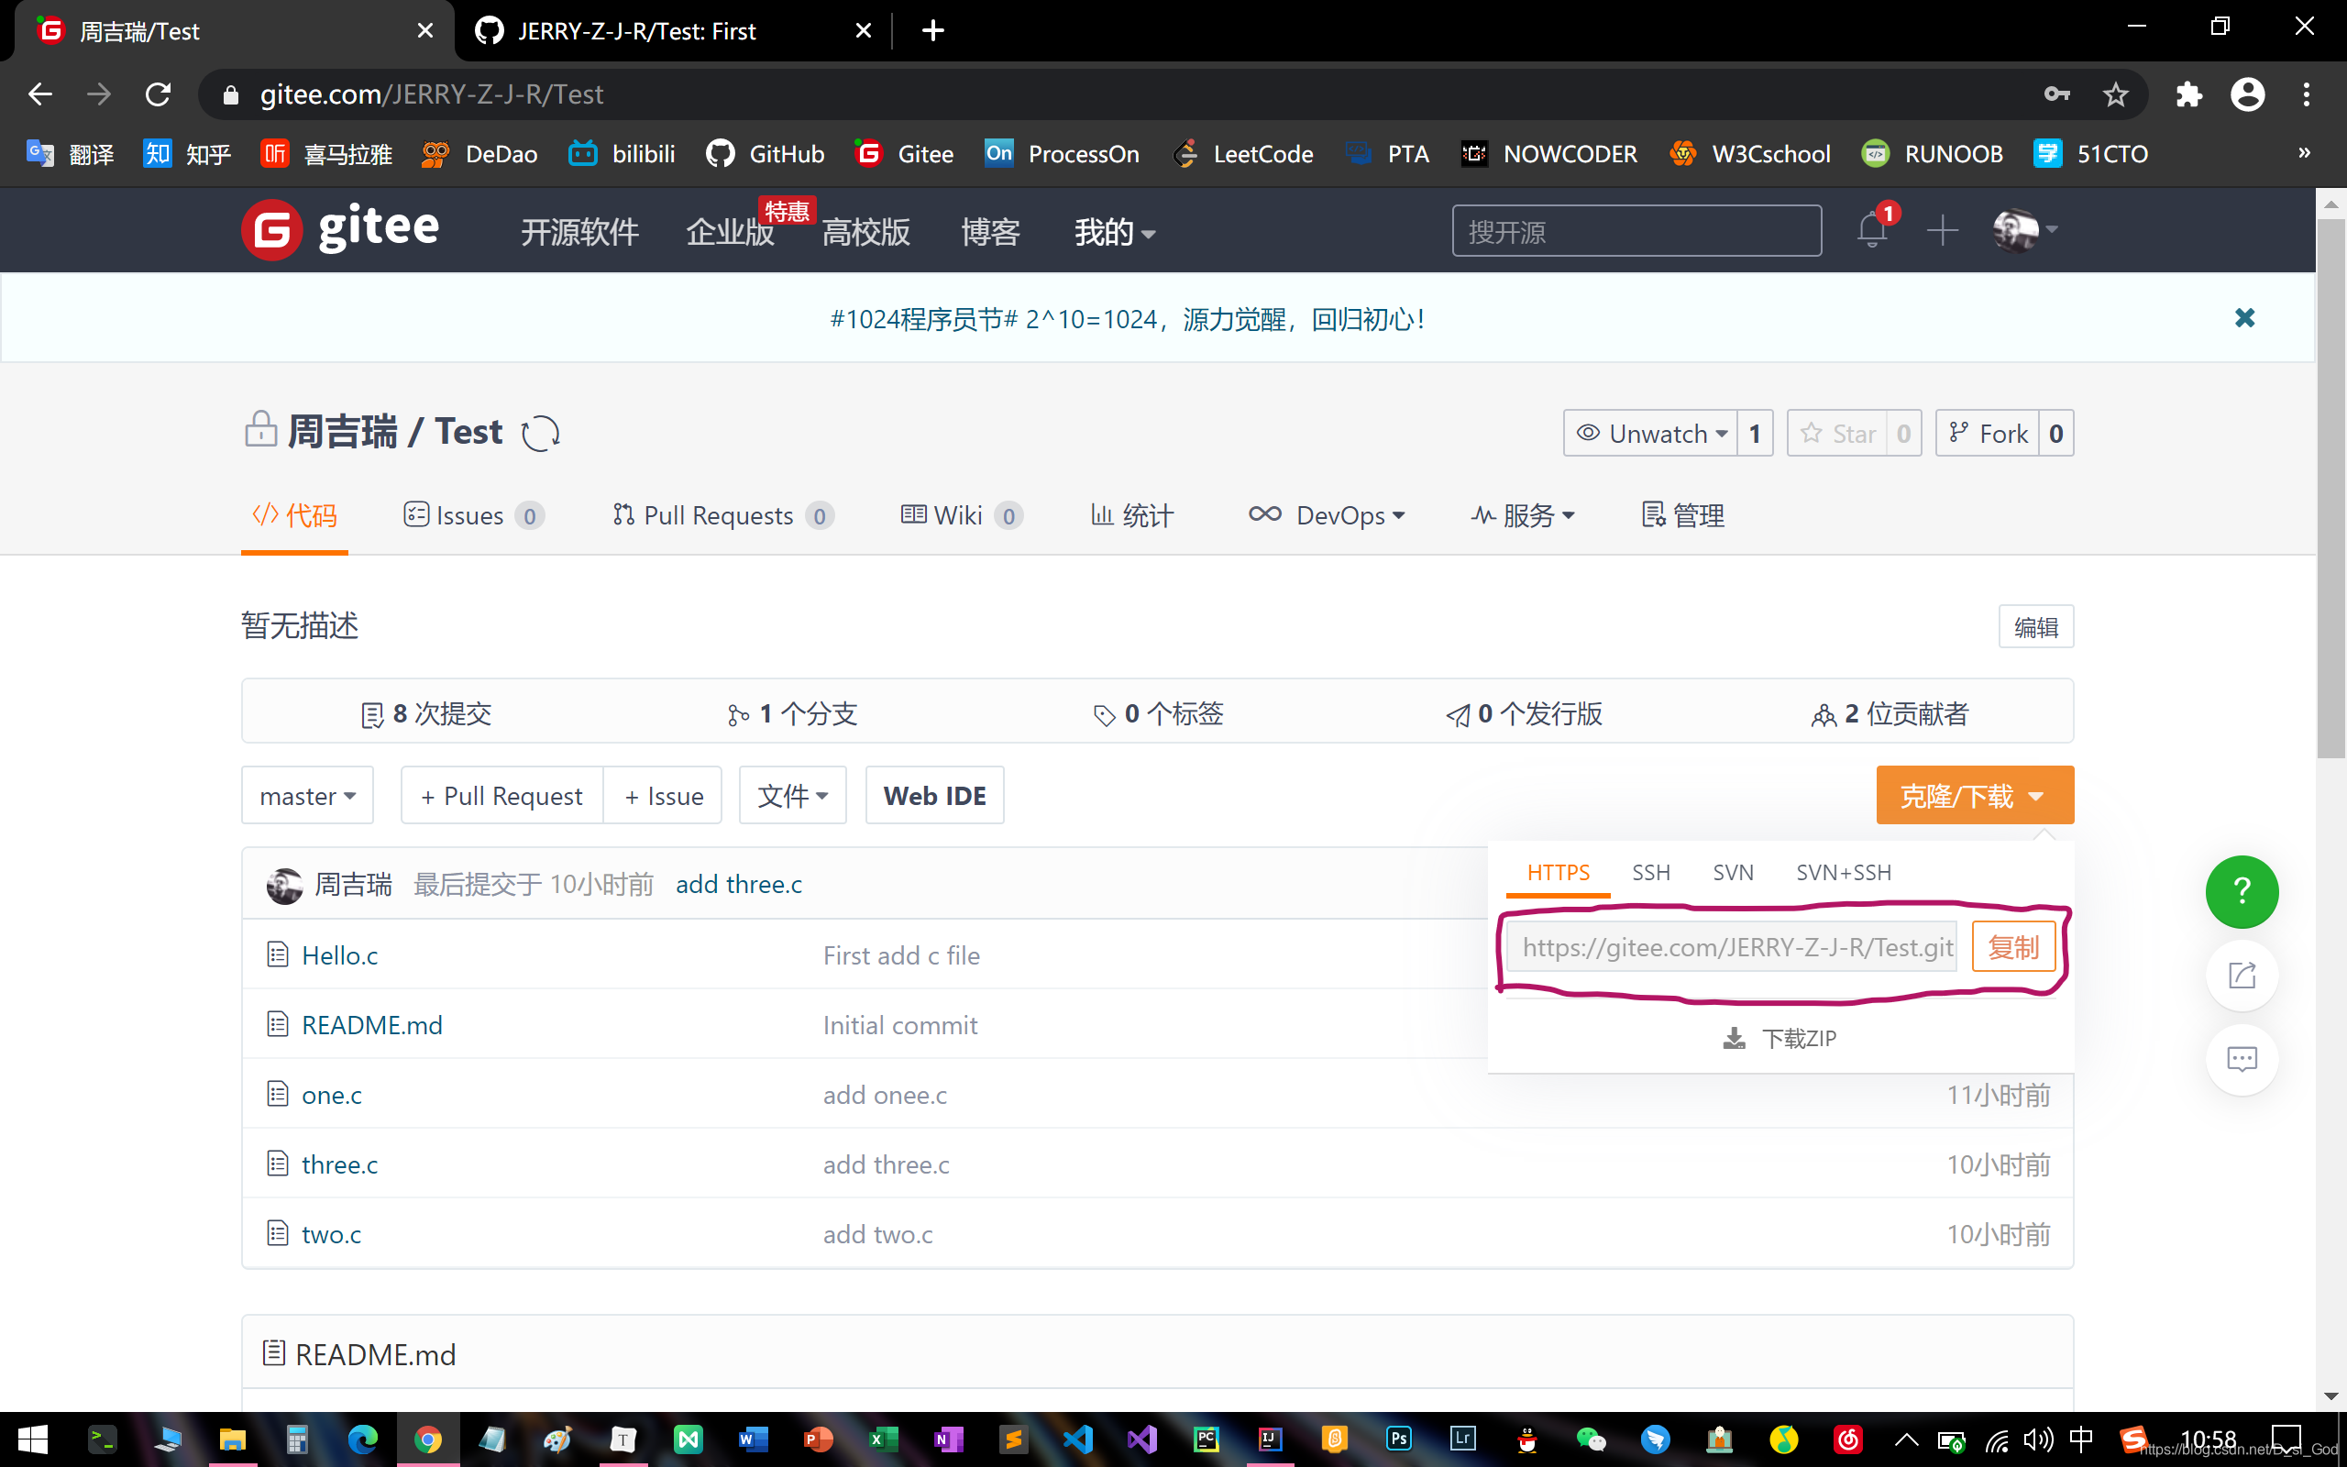Open the 文件 dropdown menu

(x=791, y=796)
